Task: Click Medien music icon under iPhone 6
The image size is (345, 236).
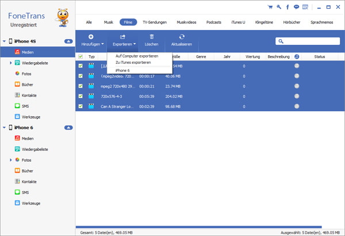Action: coord(17,138)
